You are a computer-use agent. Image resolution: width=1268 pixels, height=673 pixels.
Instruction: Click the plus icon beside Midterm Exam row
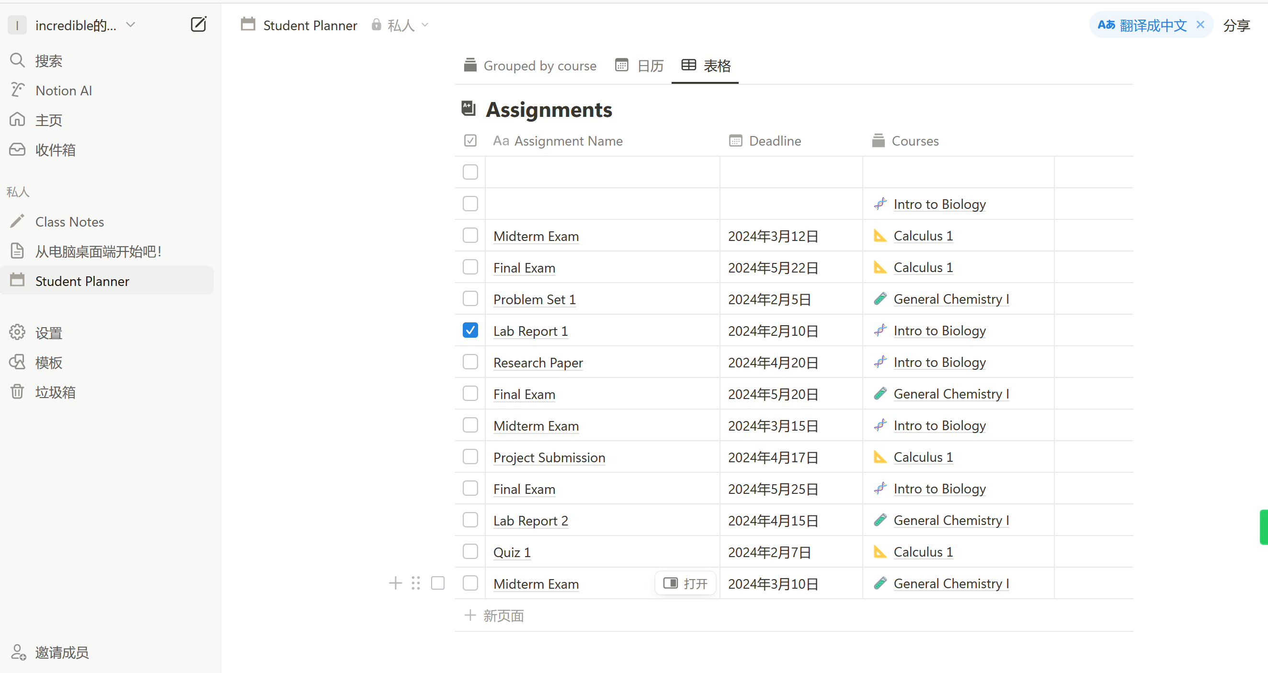coord(395,583)
